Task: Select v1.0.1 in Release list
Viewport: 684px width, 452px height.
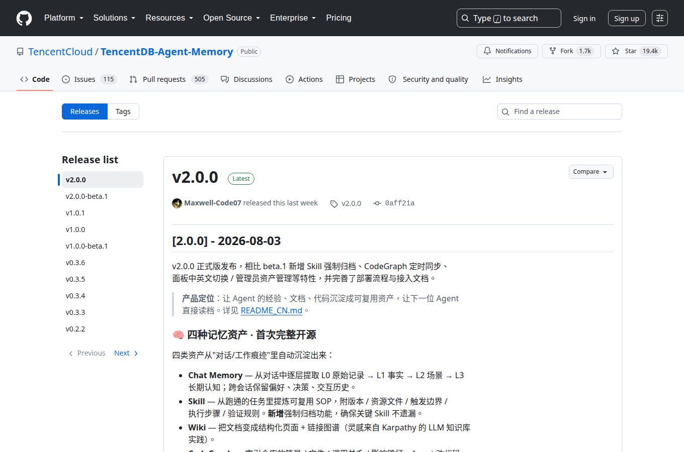Action: (x=103, y=213)
